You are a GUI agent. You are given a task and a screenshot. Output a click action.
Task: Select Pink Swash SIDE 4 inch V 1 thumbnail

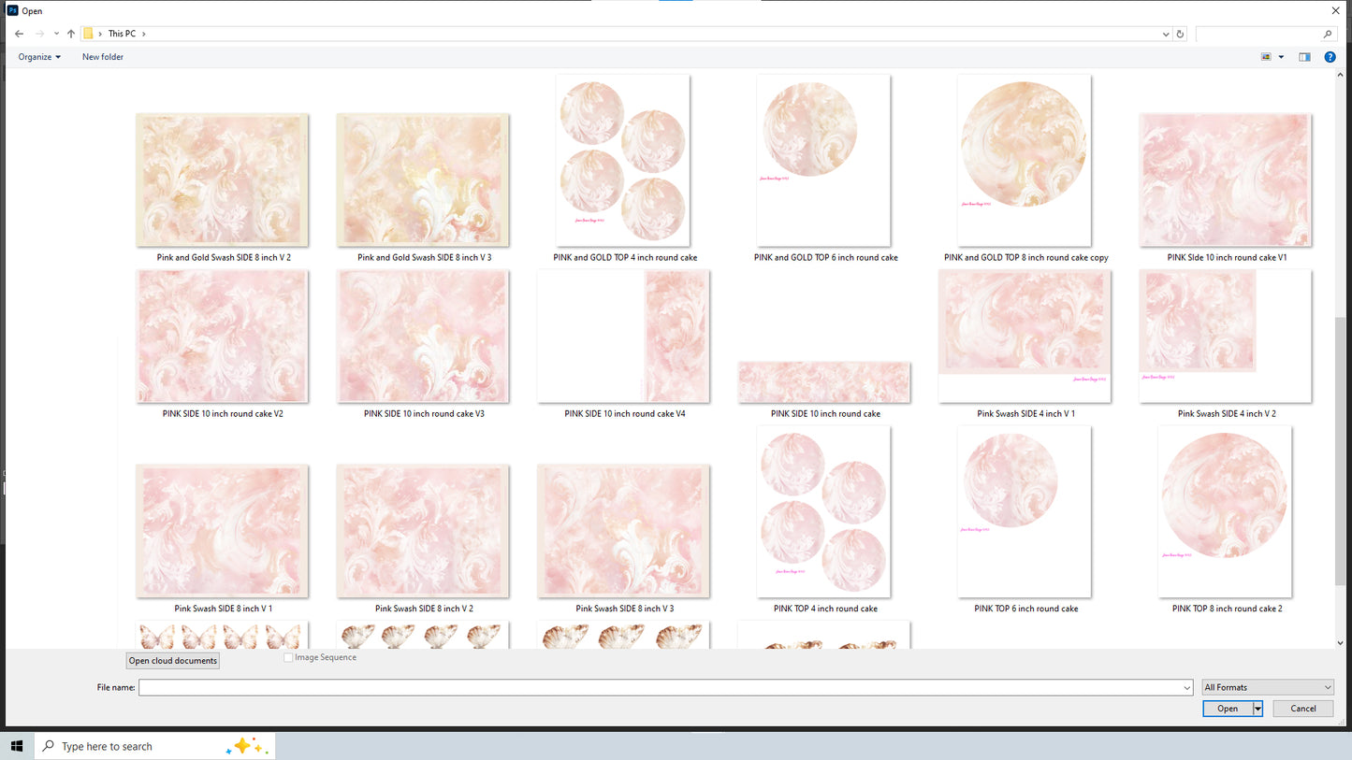pyautogui.click(x=1025, y=337)
